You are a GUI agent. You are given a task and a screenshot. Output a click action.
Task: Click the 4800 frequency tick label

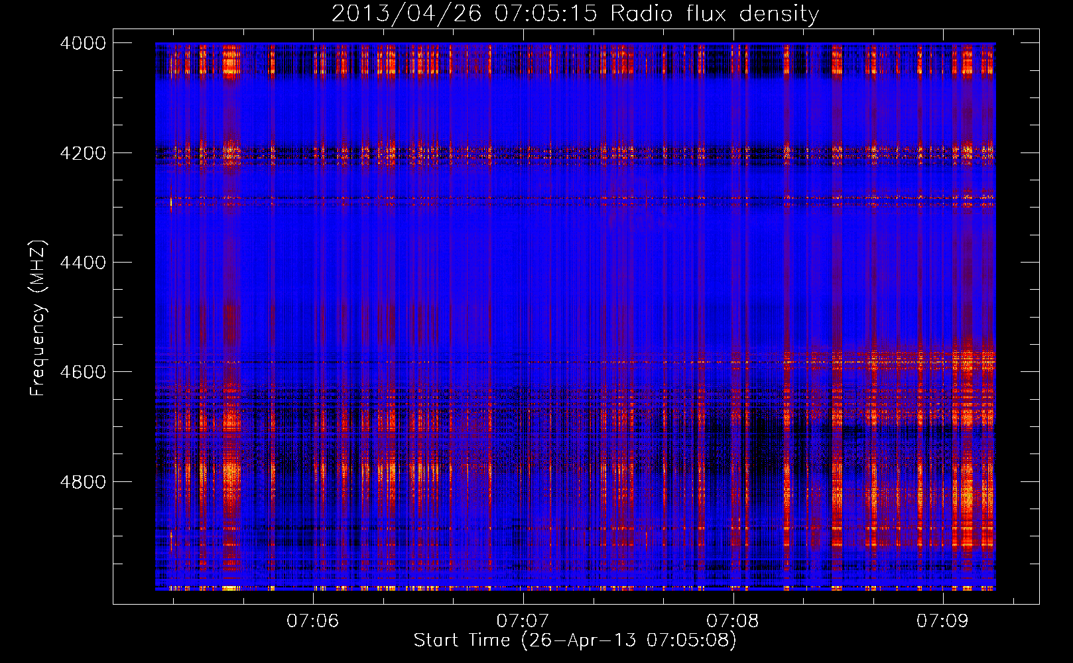pyautogui.click(x=82, y=481)
